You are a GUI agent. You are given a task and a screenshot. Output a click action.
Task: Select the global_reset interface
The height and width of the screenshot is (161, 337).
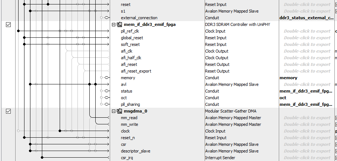point(132,38)
